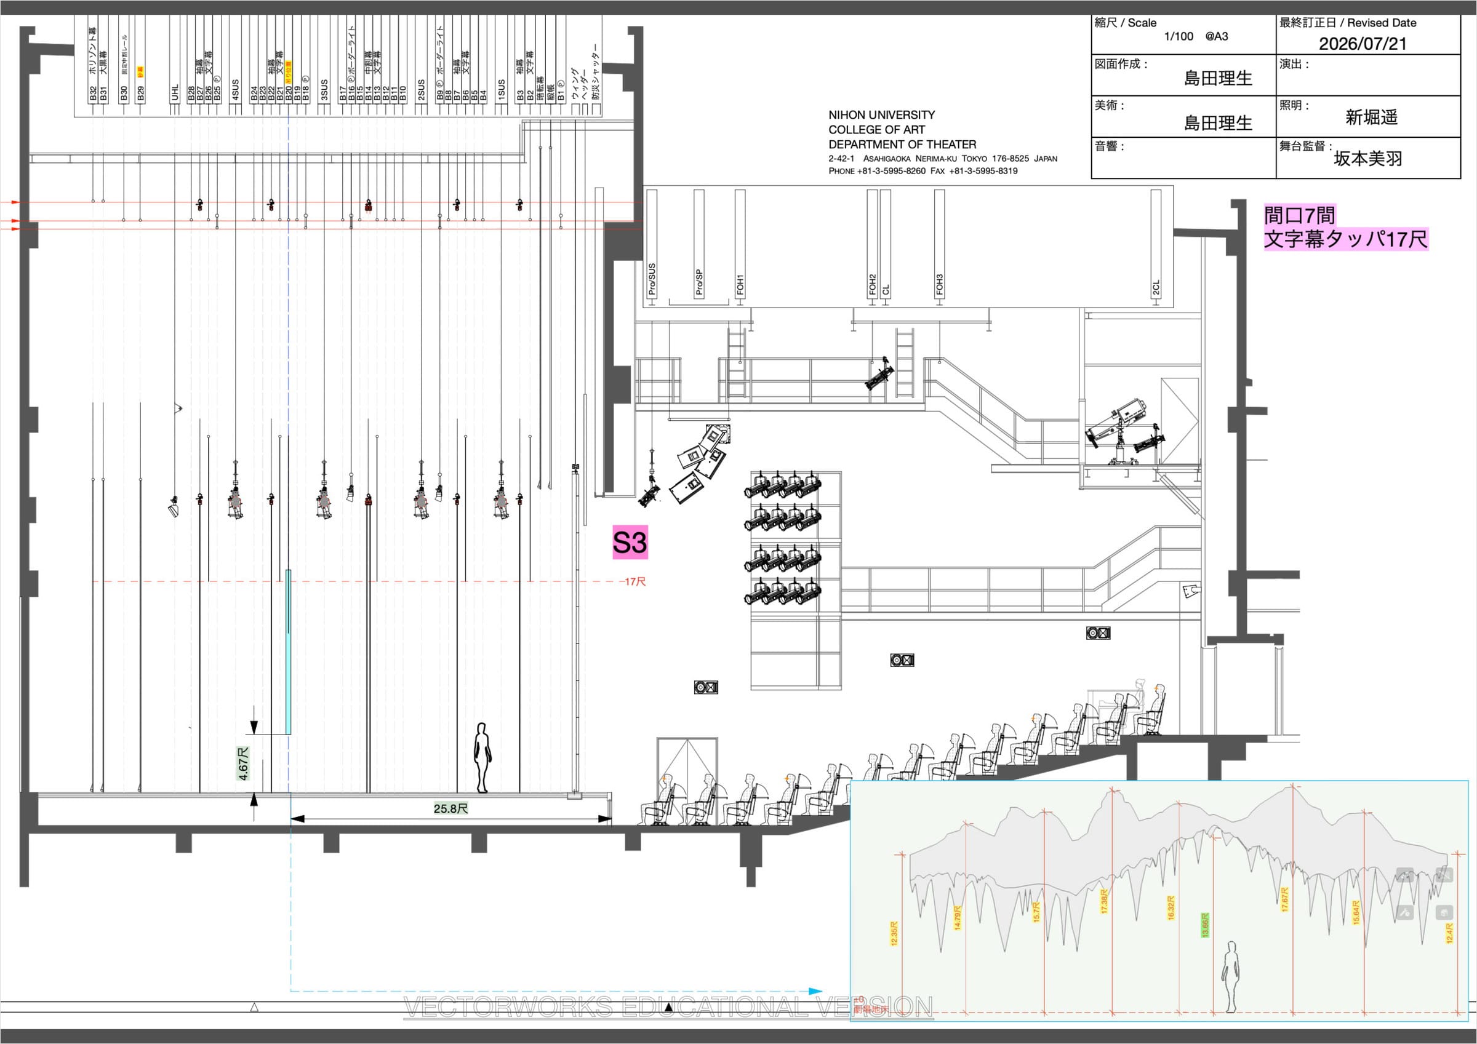The width and height of the screenshot is (1477, 1044).
Task: Click the UHL batten label
Action: coord(174,92)
